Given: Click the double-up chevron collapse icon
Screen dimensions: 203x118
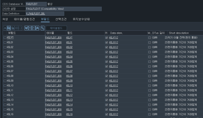Looking at the screenshot, I should click(37, 28).
